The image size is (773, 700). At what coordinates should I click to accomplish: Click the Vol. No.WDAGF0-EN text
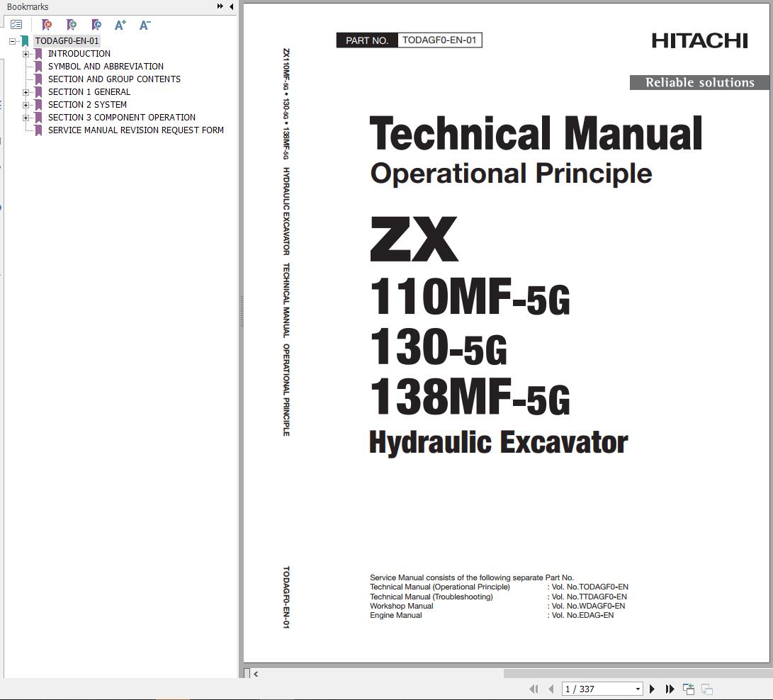pos(587,606)
